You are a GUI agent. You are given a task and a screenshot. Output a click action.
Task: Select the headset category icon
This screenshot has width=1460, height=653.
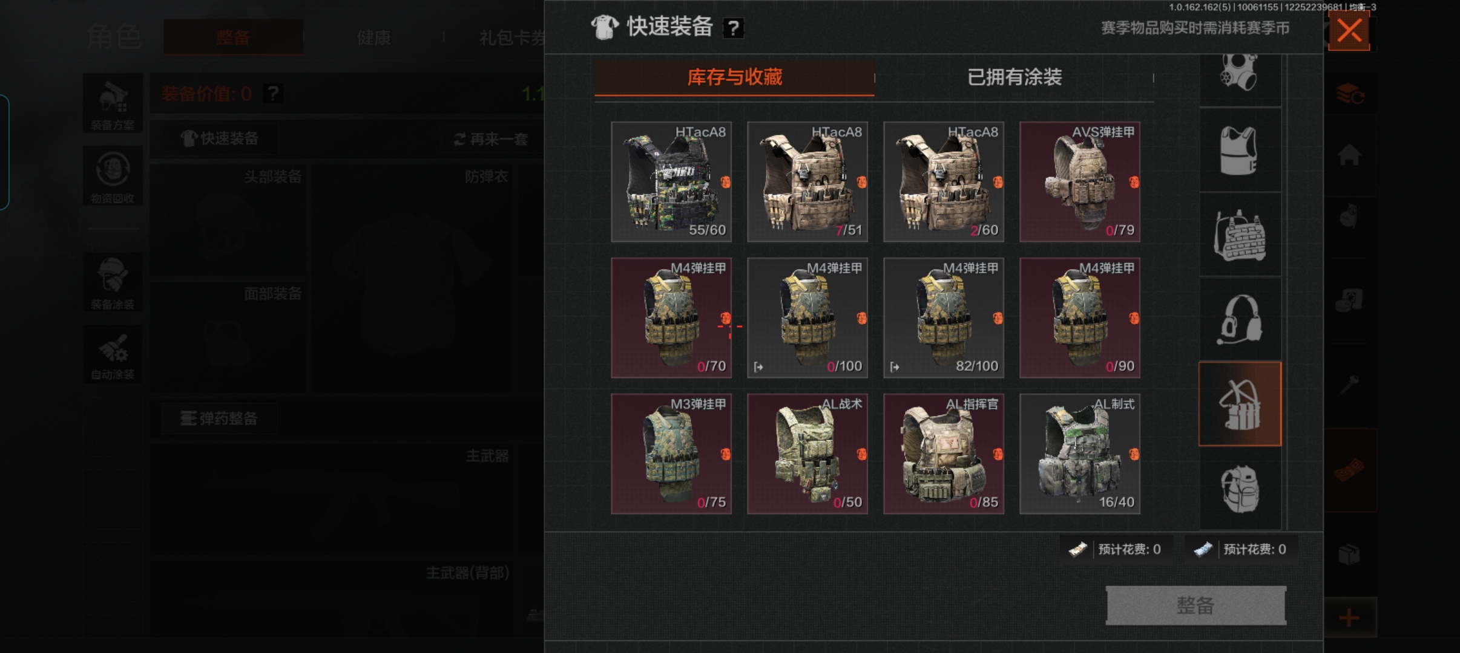click(x=1240, y=319)
